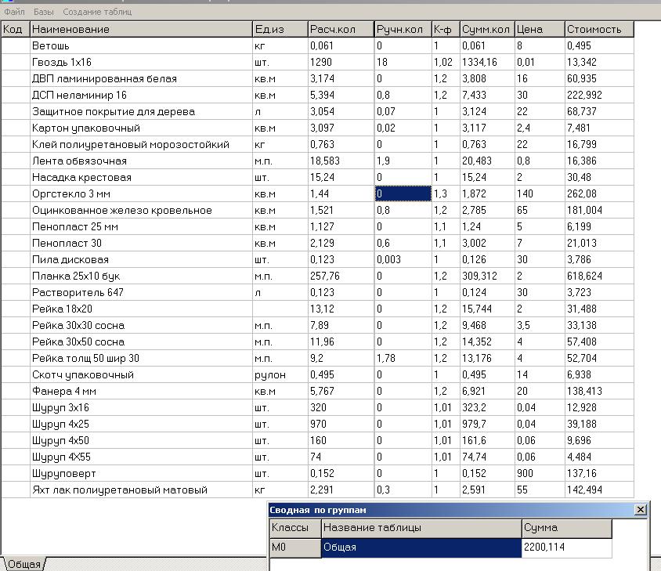Click manual quantity 0,003 for Пила дисковая
Screen dimensions: 661x571
(x=403, y=259)
